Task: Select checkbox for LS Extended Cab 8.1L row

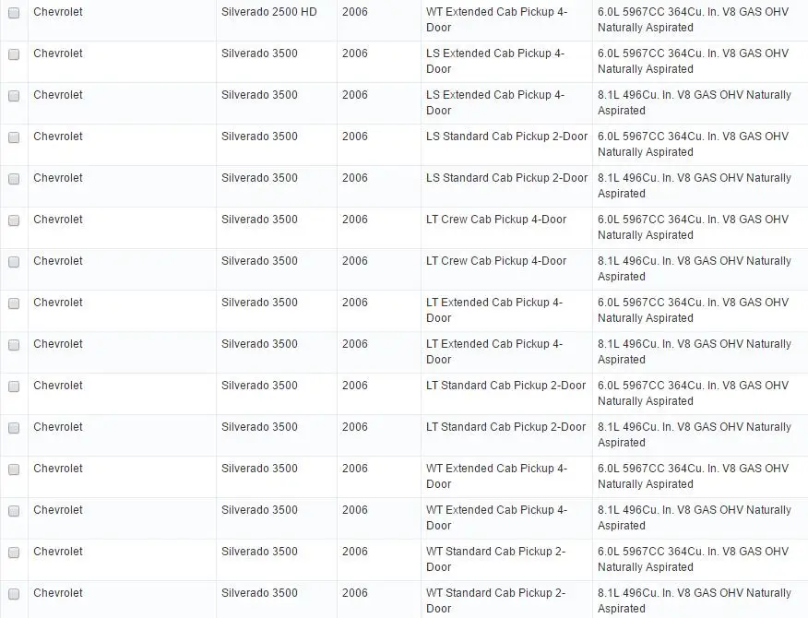Action: [14, 96]
